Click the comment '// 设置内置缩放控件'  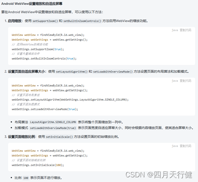[26, 54]
